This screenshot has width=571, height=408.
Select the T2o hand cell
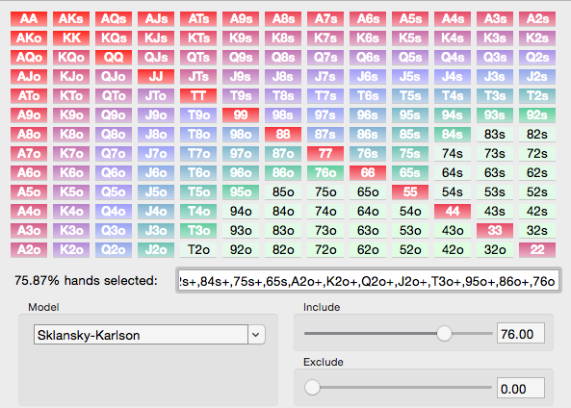click(198, 250)
